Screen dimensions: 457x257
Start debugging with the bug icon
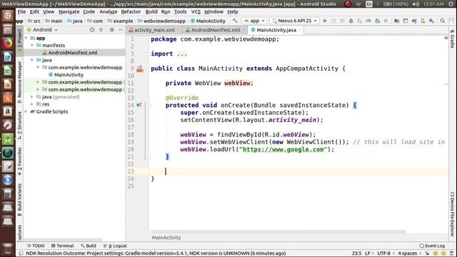pos(351,21)
